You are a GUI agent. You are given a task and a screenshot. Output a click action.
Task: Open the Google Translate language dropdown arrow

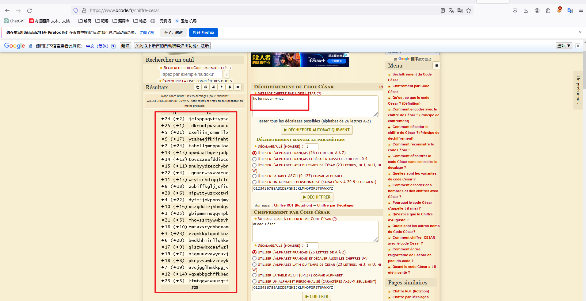point(113,46)
